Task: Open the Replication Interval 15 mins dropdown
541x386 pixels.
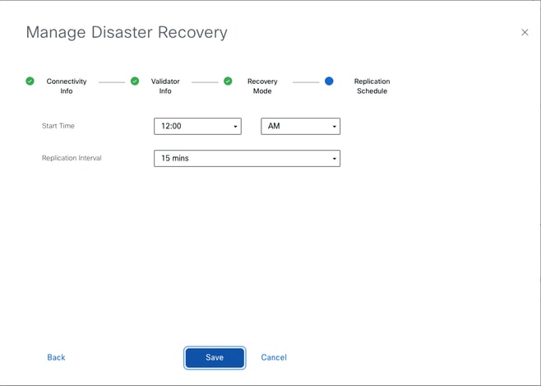Action: pos(247,159)
